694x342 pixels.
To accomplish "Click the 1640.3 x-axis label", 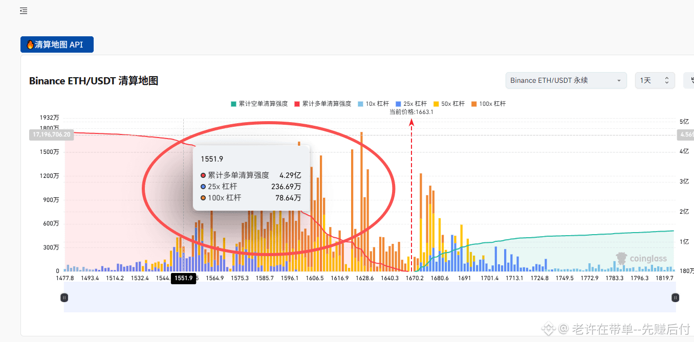I will pos(390,278).
